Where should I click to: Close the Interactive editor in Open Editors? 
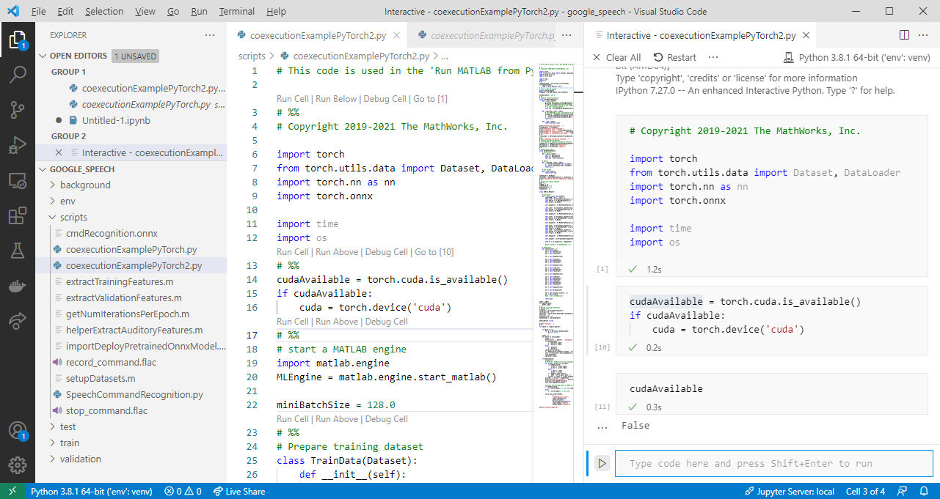pos(59,152)
